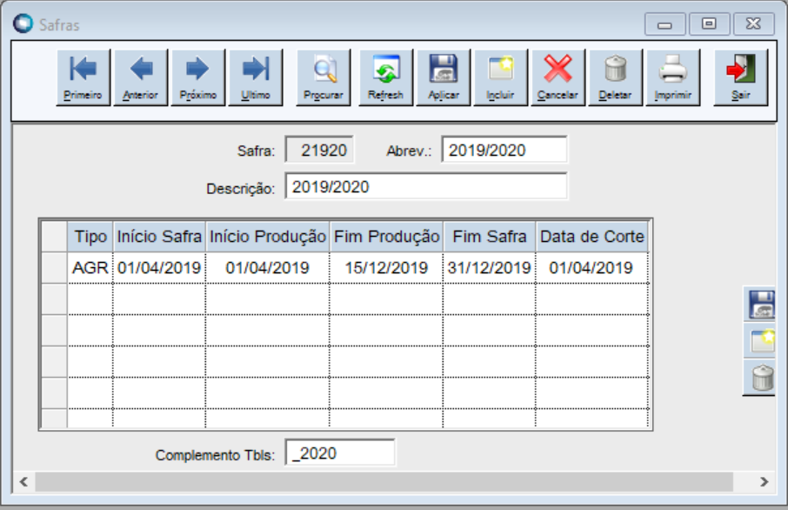Click the Abrev. field with 2019/2020

[x=504, y=150]
